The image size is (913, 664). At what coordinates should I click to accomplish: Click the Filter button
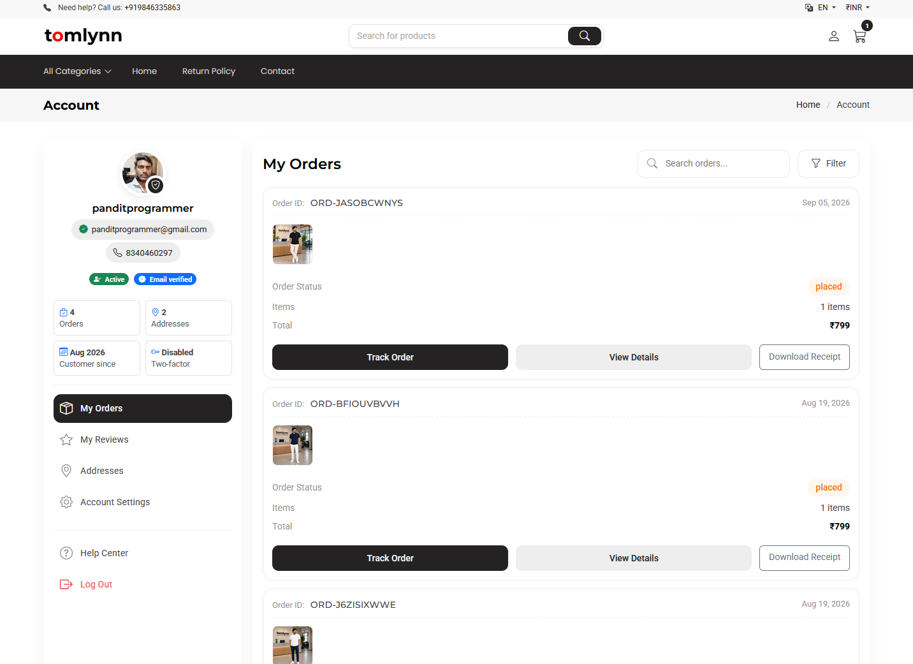coord(828,164)
